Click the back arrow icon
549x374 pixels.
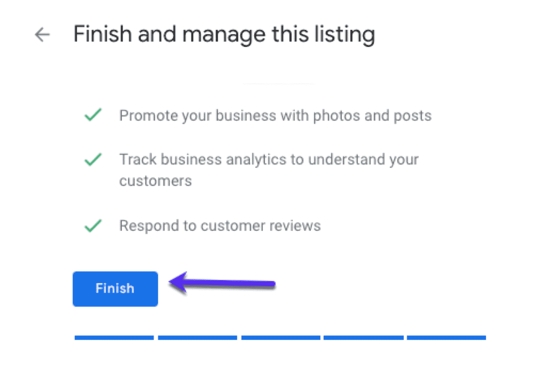pos(42,35)
